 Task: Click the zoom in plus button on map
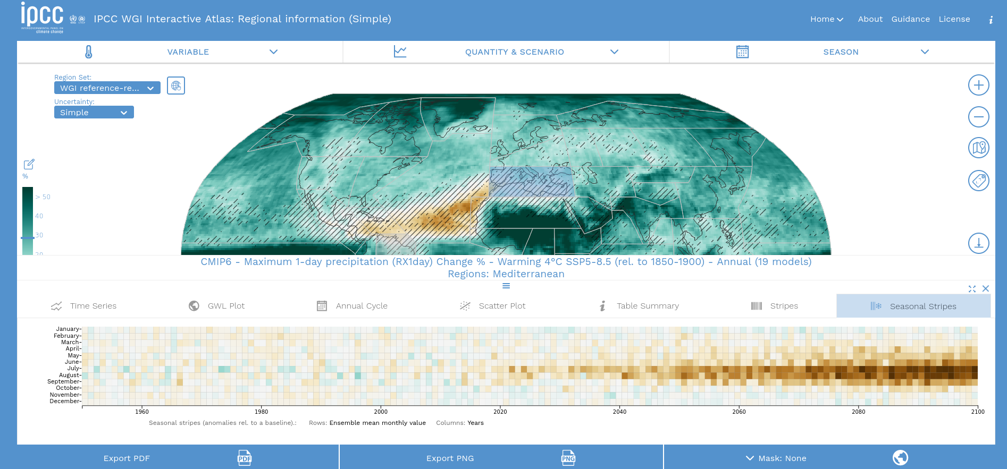(x=978, y=85)
